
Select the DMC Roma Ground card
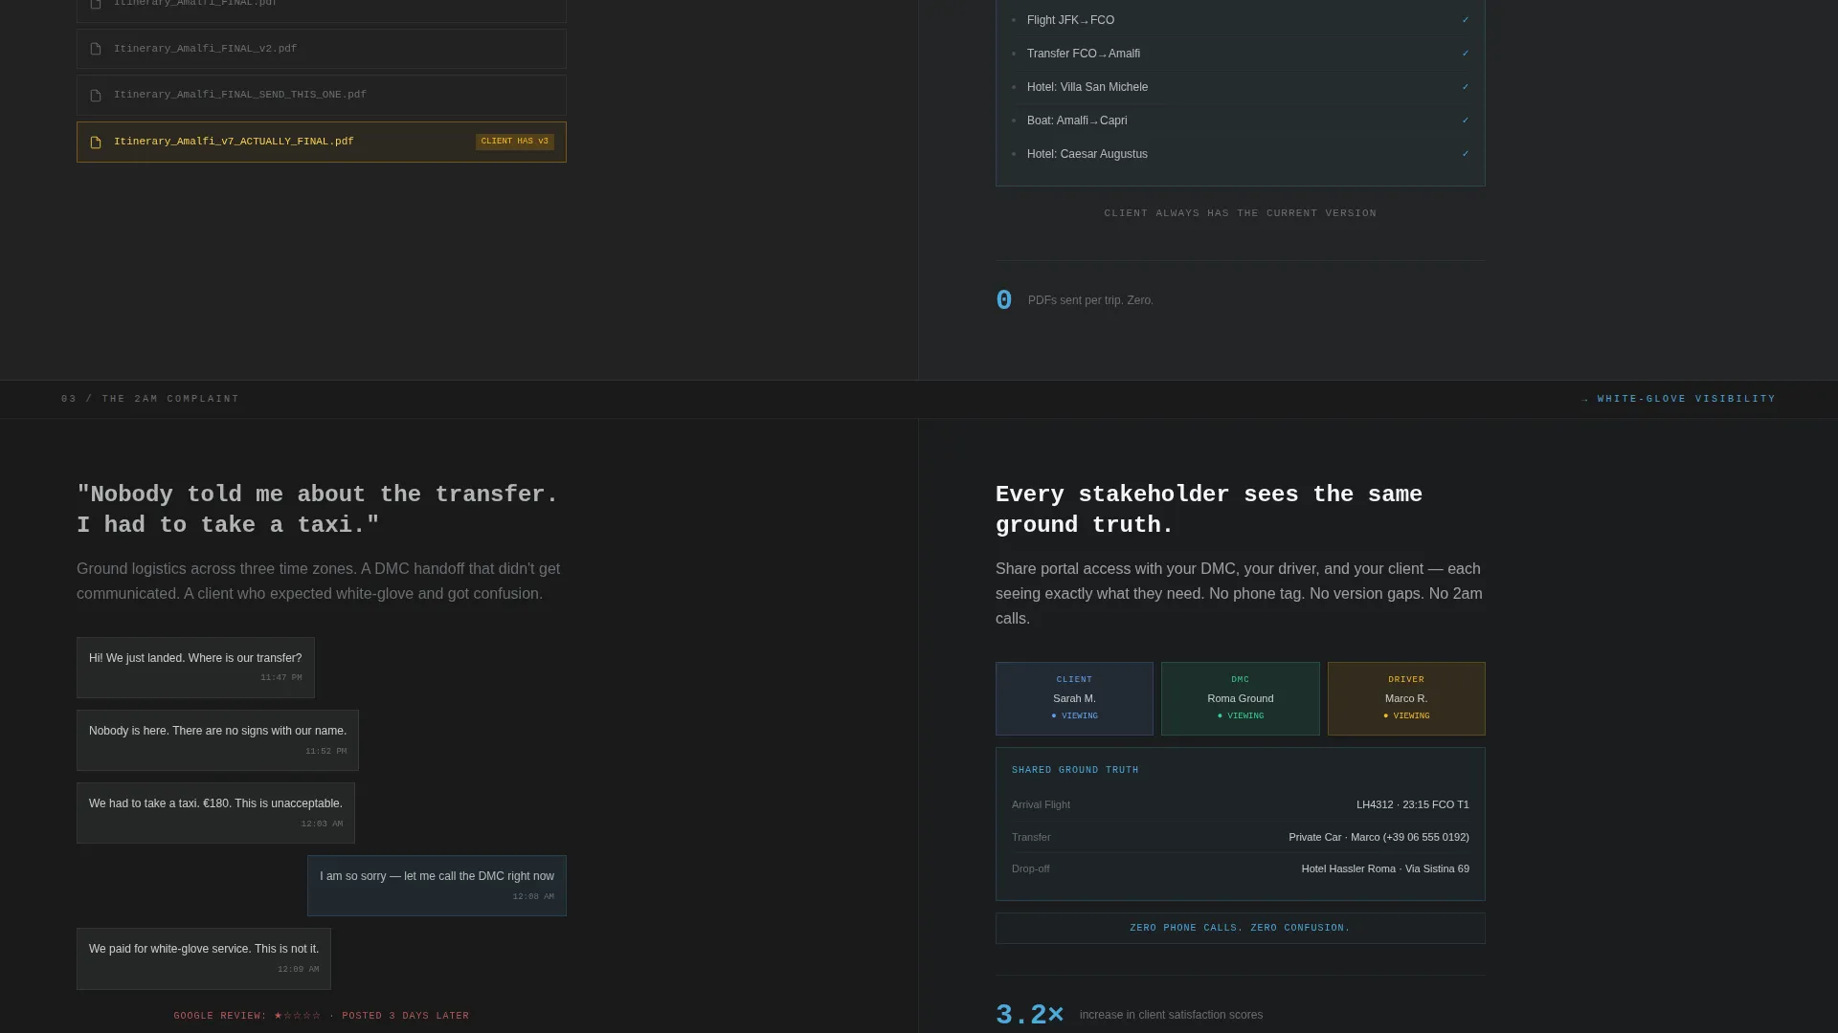[1241, 698]
